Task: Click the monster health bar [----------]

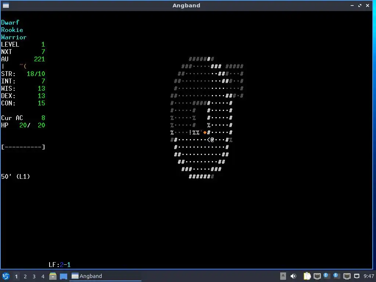Action: [23, 147]
